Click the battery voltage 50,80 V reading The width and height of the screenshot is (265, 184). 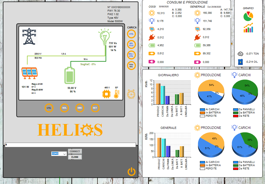pyautogui.click(x=72, y=88)
